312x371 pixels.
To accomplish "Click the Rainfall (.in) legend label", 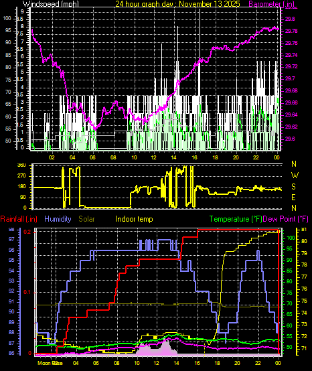I will [x=19, y=219].
